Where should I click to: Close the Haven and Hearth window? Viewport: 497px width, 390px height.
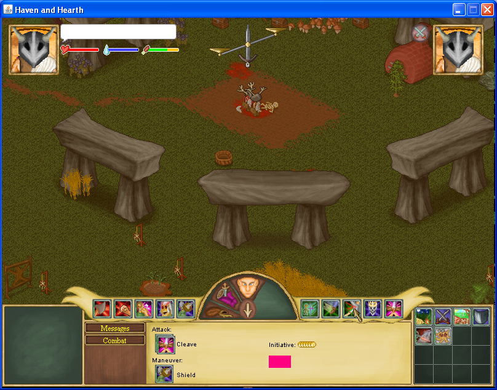pos(487,9)
